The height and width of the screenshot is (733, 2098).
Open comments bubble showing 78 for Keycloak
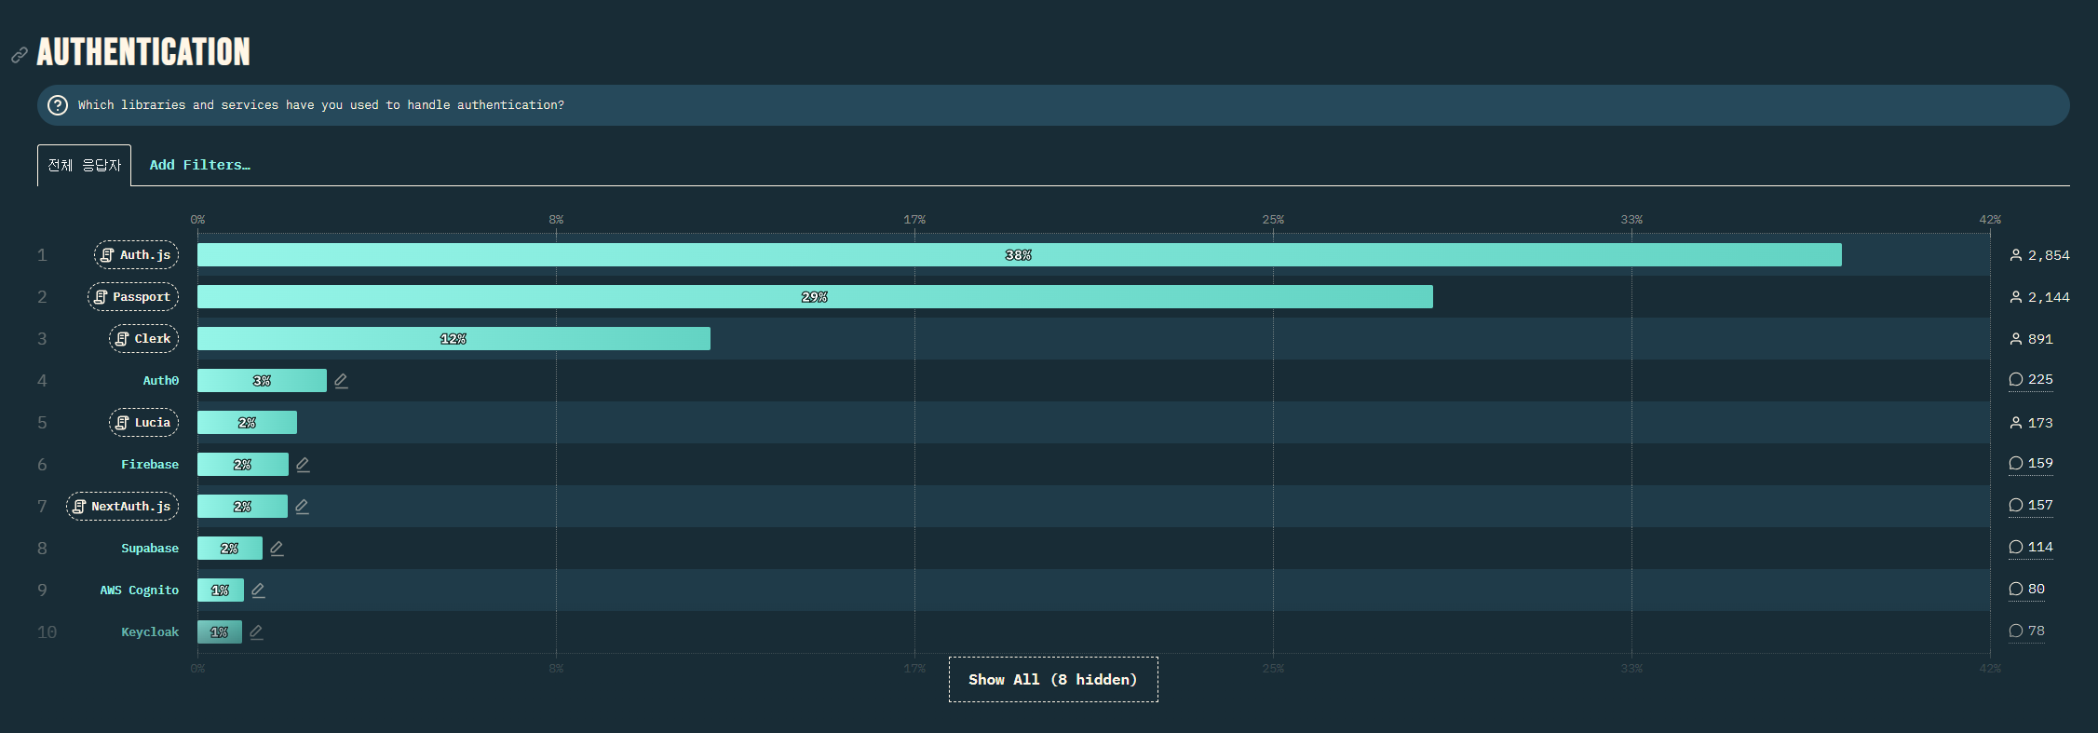point(2026,631)
